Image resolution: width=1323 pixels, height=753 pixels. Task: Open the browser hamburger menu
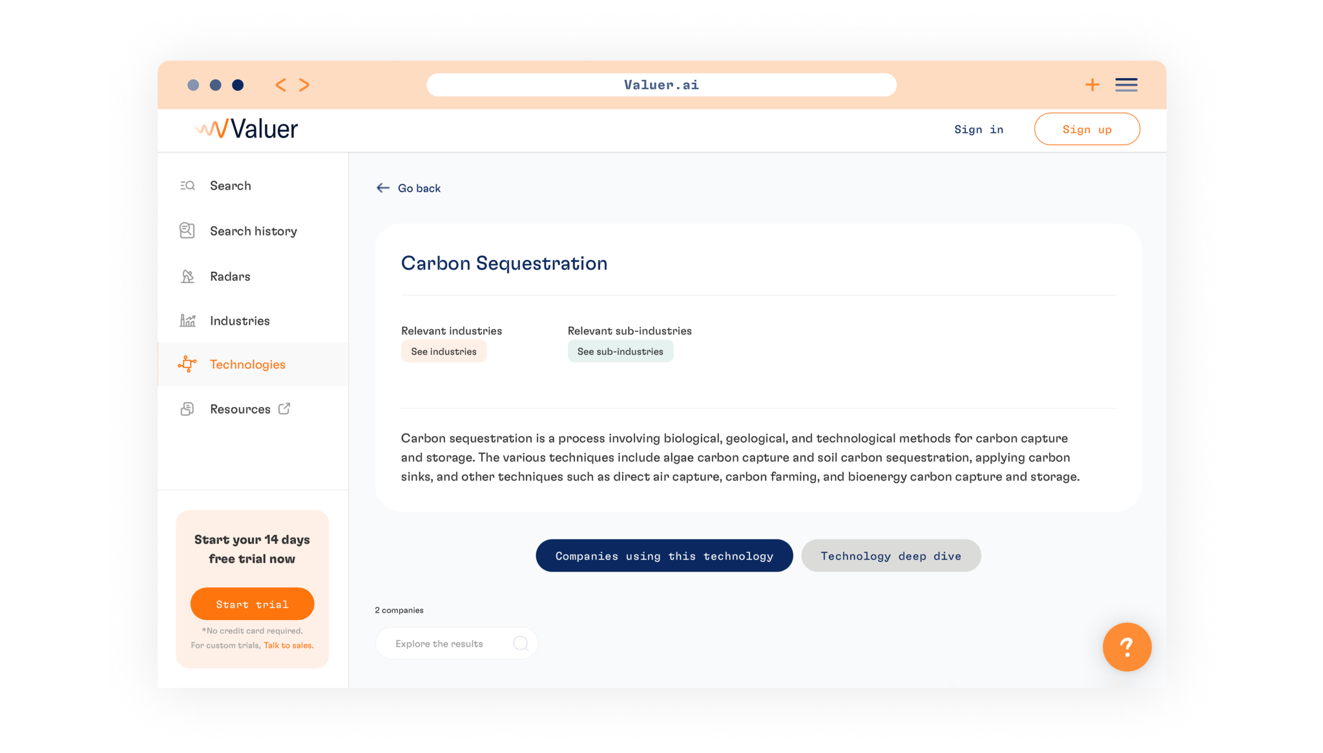coord(1126,85)
